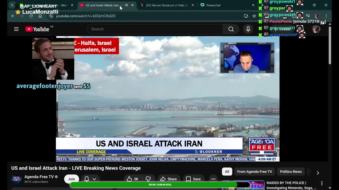Close the Rerum Novarum tab

193,5
